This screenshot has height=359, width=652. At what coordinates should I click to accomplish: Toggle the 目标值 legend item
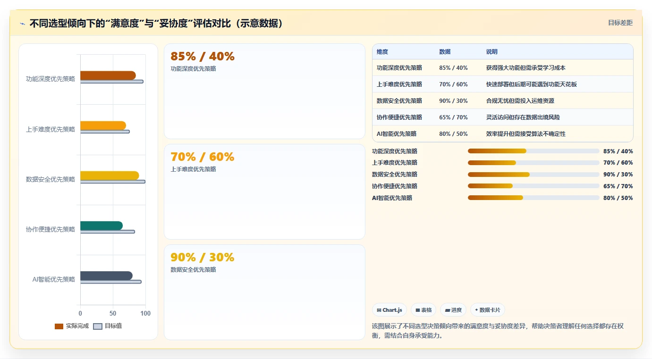(x=108, y=326)
